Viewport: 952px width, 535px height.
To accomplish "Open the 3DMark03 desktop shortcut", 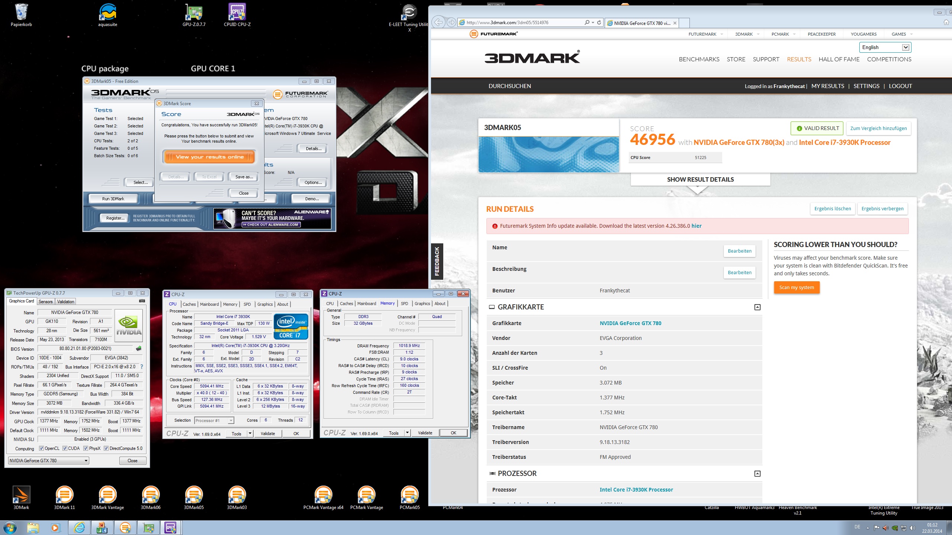I will pyautogui.click(x=237, y=498).
